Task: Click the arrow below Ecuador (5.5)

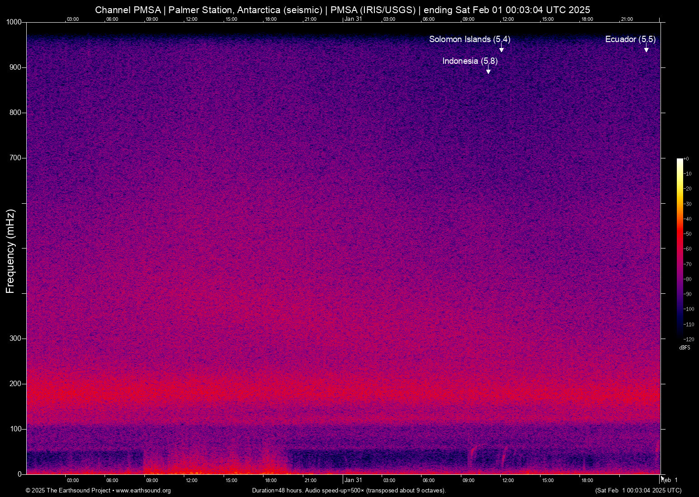Action: click(646, 49)
